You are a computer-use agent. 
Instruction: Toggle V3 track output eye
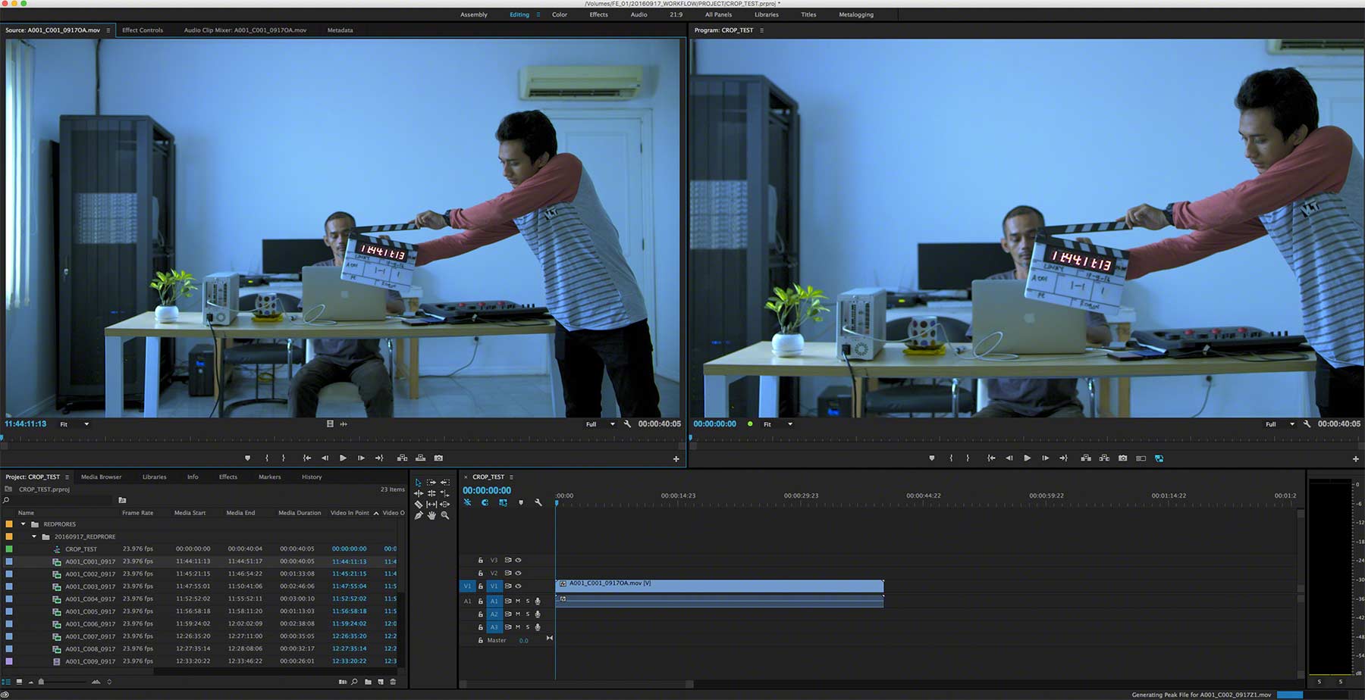[518, 561]
